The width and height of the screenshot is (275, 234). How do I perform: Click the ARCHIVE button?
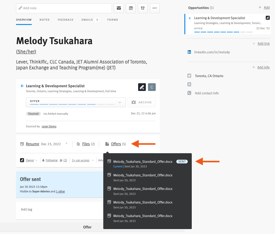[x=142, y=102]
